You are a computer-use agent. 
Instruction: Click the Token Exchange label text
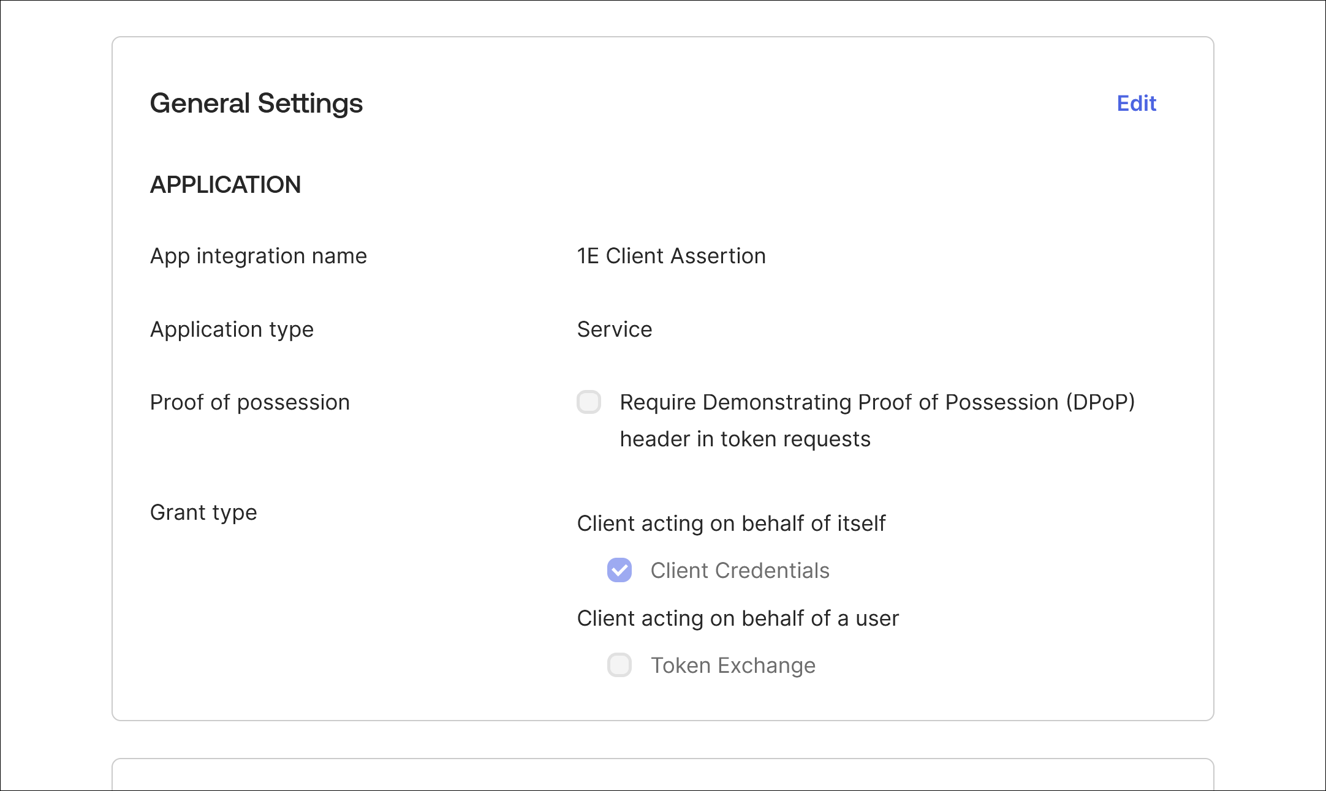[x=733, y=665]
